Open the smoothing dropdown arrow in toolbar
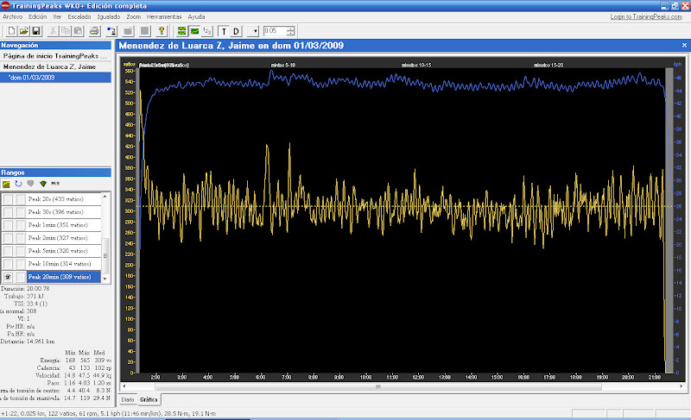 257,31
